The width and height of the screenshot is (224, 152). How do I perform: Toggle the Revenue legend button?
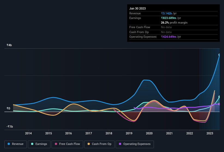tap(16, 144)
